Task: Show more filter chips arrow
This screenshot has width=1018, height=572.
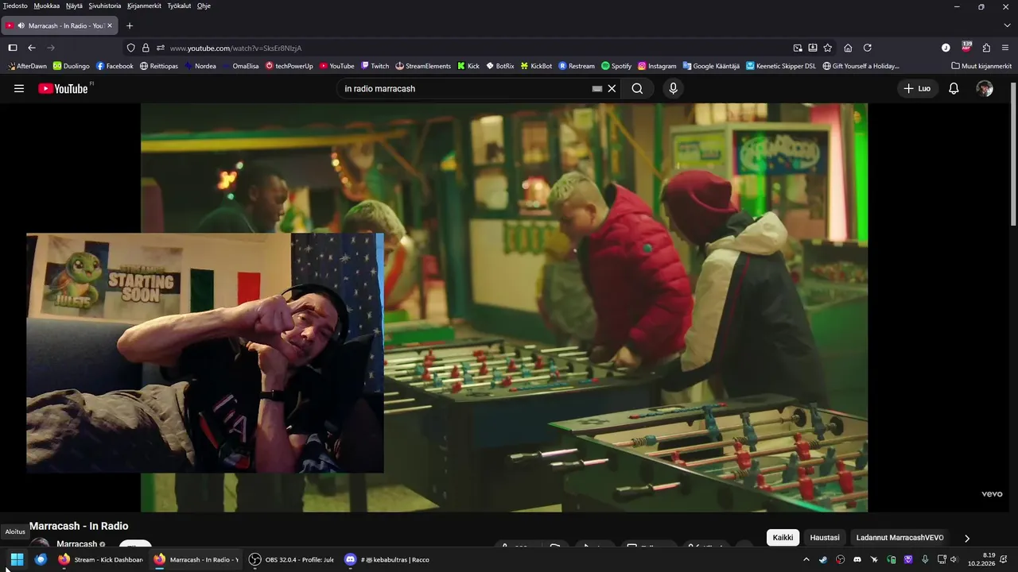Action: (x=967, y=538)
